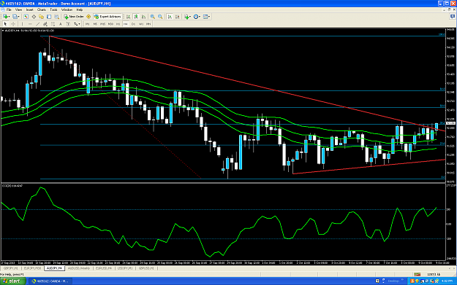Set timeframe to M1

tap(87, 24)
